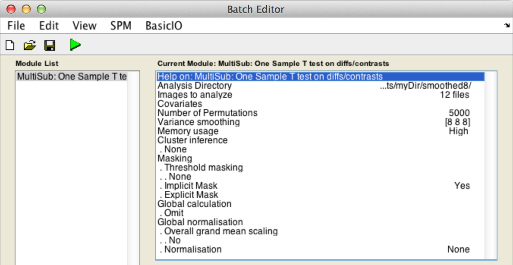Select None under Threshold masking
The width and height of the screenshot is (513, 265).
[321, 177]
